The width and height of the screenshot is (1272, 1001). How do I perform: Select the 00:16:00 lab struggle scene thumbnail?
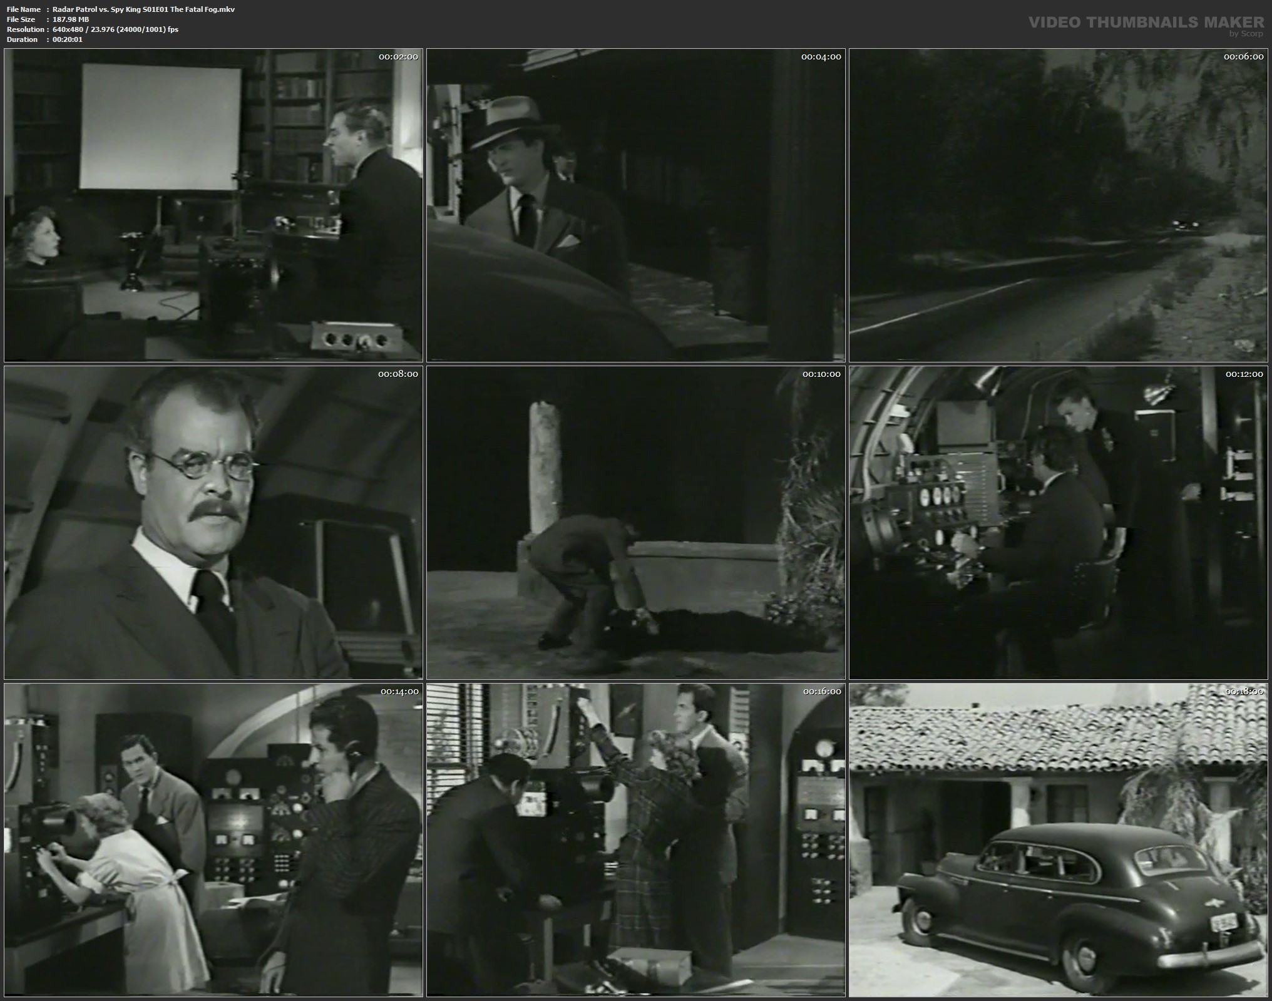click(x=635, y=840)
